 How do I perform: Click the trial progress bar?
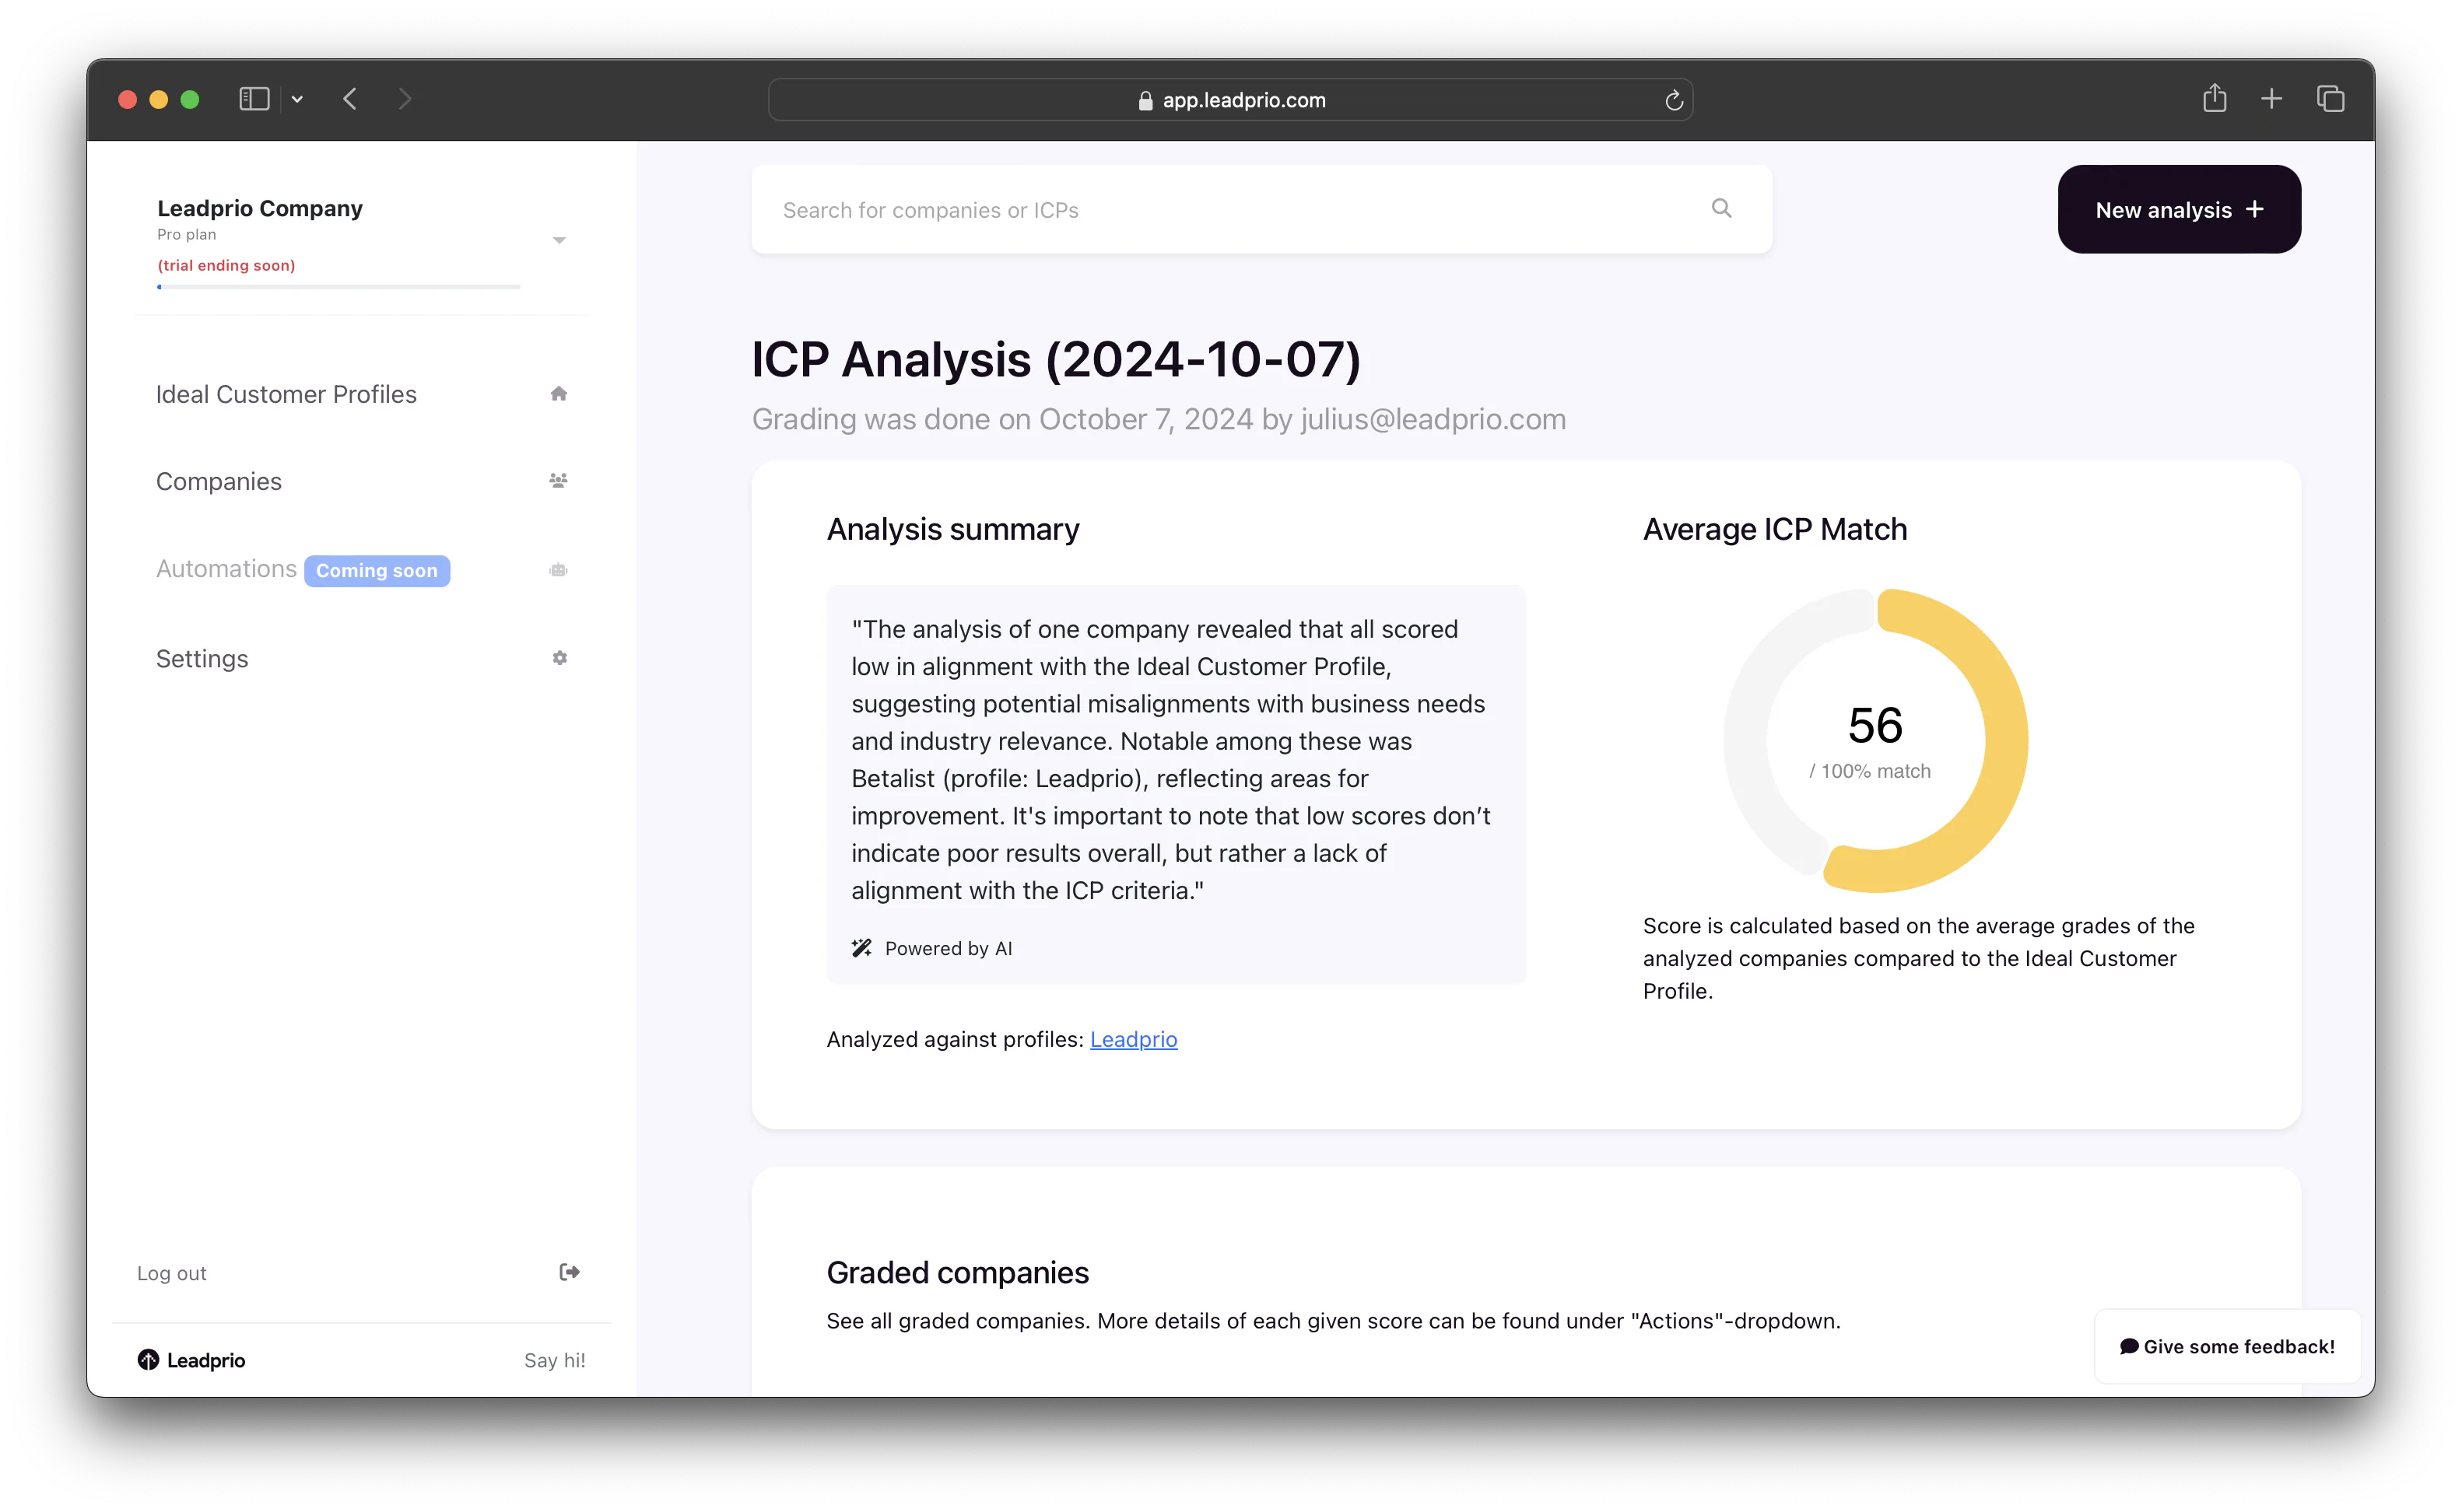(x=338, y=287)
